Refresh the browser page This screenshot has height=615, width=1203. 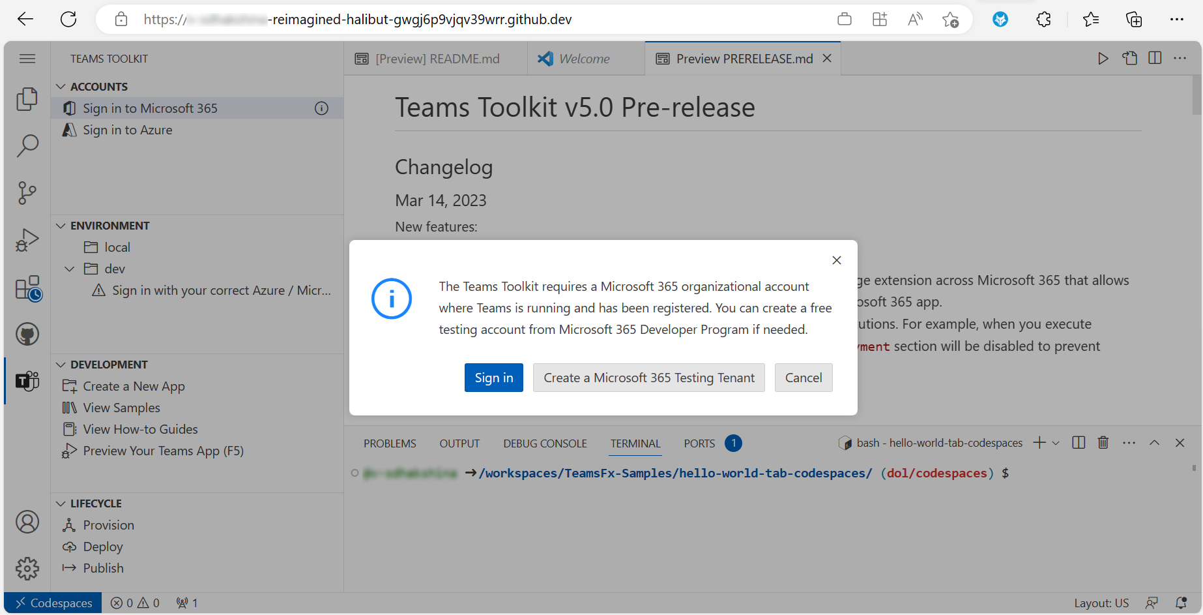(68, 20)
